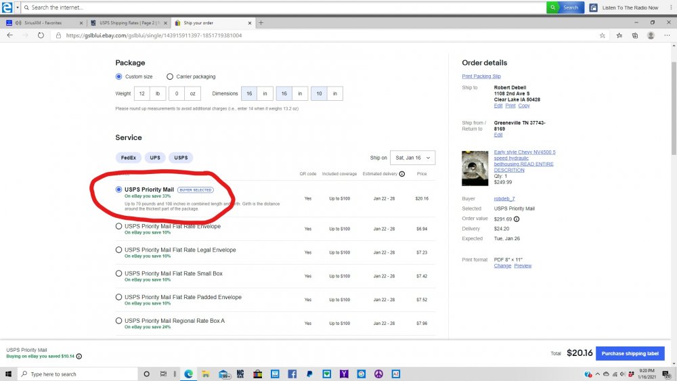Open Facebook from the taskbar

[x=292, y=374]
